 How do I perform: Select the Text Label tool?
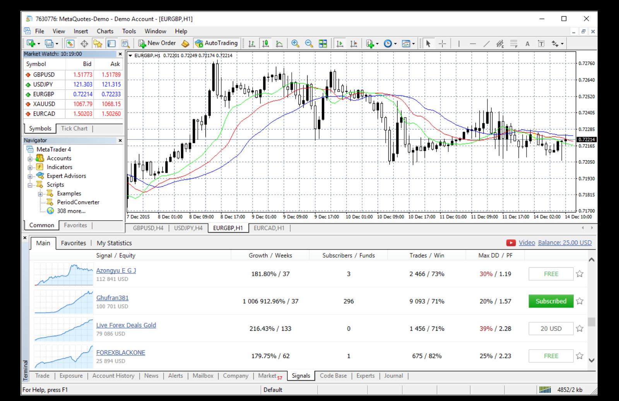(541, 44)
